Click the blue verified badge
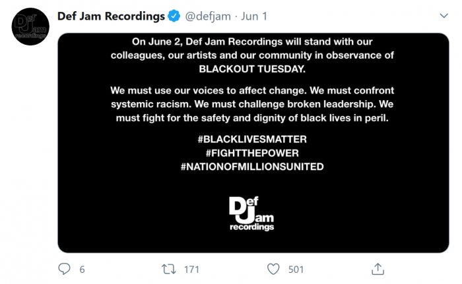Image resolution: width=462 pixels, height=284 pixels. click(x=176, y=14)
